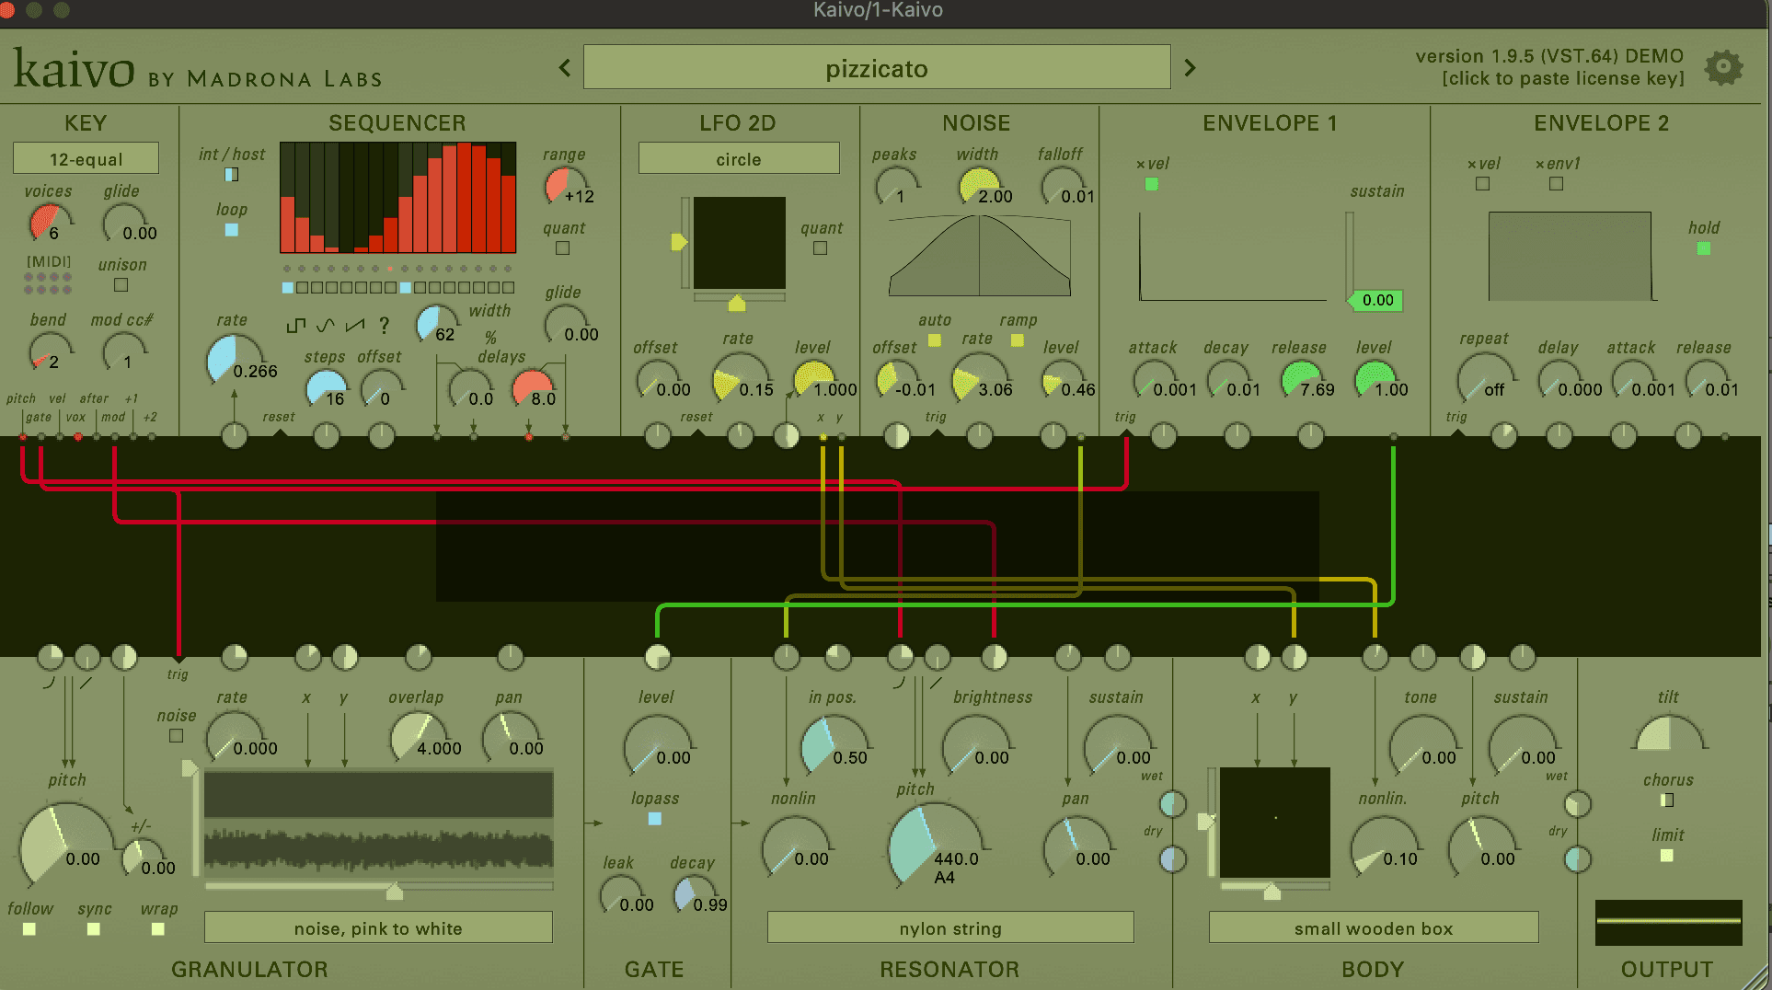Open the settings gear menu
This screenshot has height=990, width=1772.
[1723, 67]
